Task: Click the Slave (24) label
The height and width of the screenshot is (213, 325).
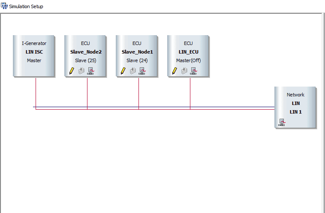Action: (x=137, y=60)
